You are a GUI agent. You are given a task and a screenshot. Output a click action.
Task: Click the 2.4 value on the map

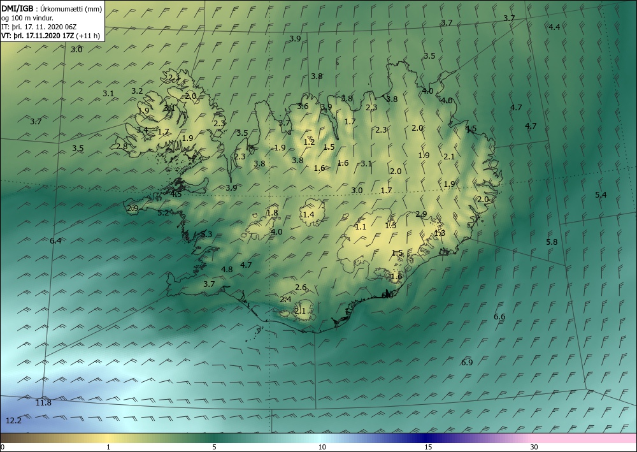(285, 300)
